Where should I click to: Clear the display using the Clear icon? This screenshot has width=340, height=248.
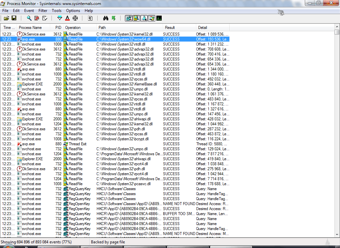pyautogui.click(x=45, y=18)
